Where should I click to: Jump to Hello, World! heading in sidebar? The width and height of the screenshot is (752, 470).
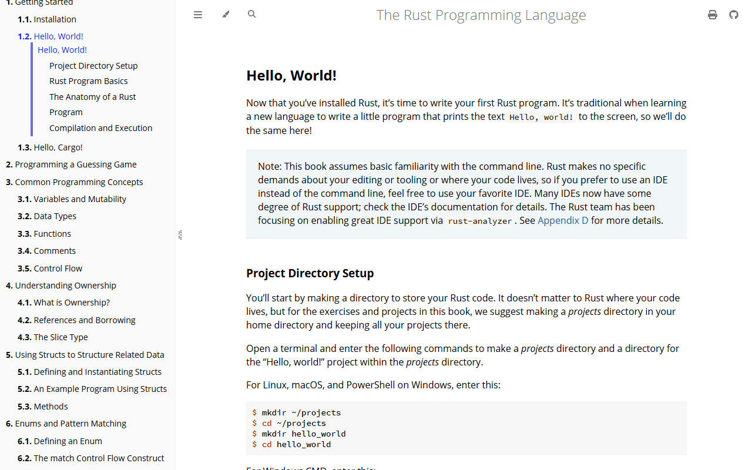(x=62, y=50)
